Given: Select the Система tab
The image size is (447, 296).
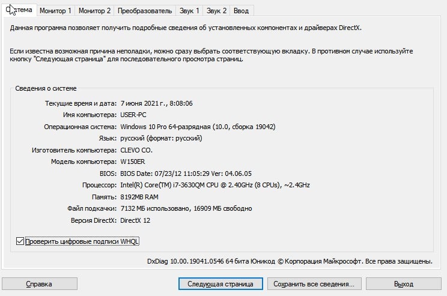Looking at the screenshot, I should coord(19,10).
